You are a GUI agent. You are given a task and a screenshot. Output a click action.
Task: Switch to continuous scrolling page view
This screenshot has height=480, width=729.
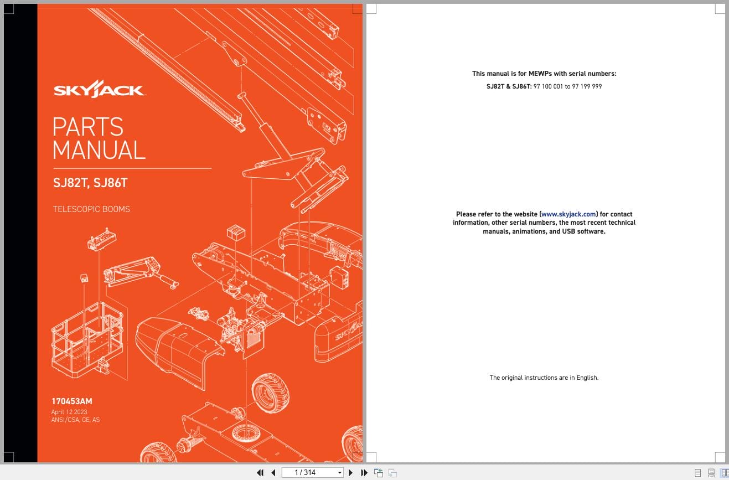coord(711,473)
